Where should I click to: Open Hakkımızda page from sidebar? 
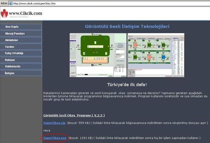tap(21, 66)
